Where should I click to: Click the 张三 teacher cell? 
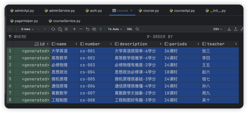pyautogui.click(x=220, y=51)
